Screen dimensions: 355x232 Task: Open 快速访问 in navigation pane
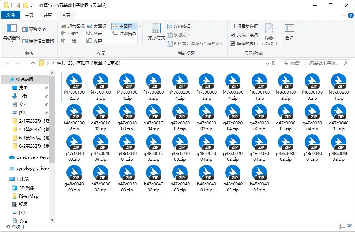[24, 79]
